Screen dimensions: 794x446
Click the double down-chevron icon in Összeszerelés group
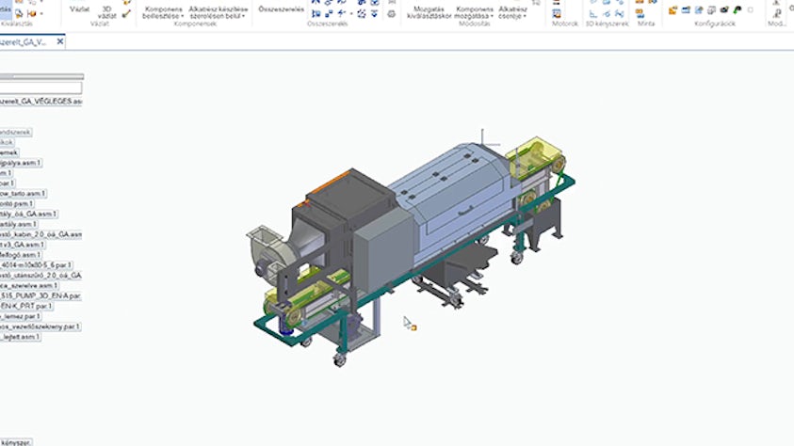coord(374,14)
